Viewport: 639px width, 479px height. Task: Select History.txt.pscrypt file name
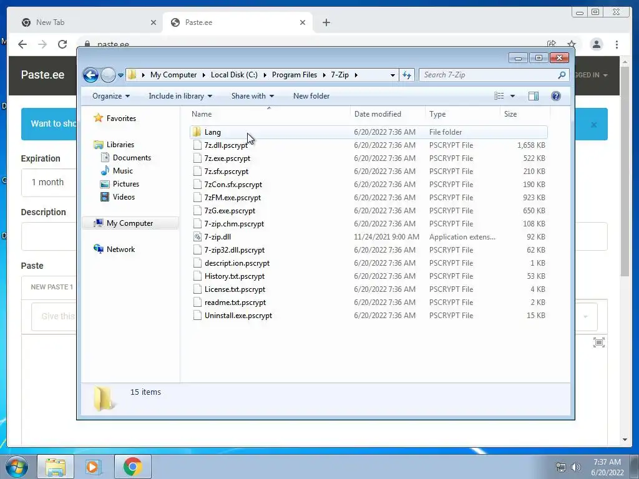point(235,276)
